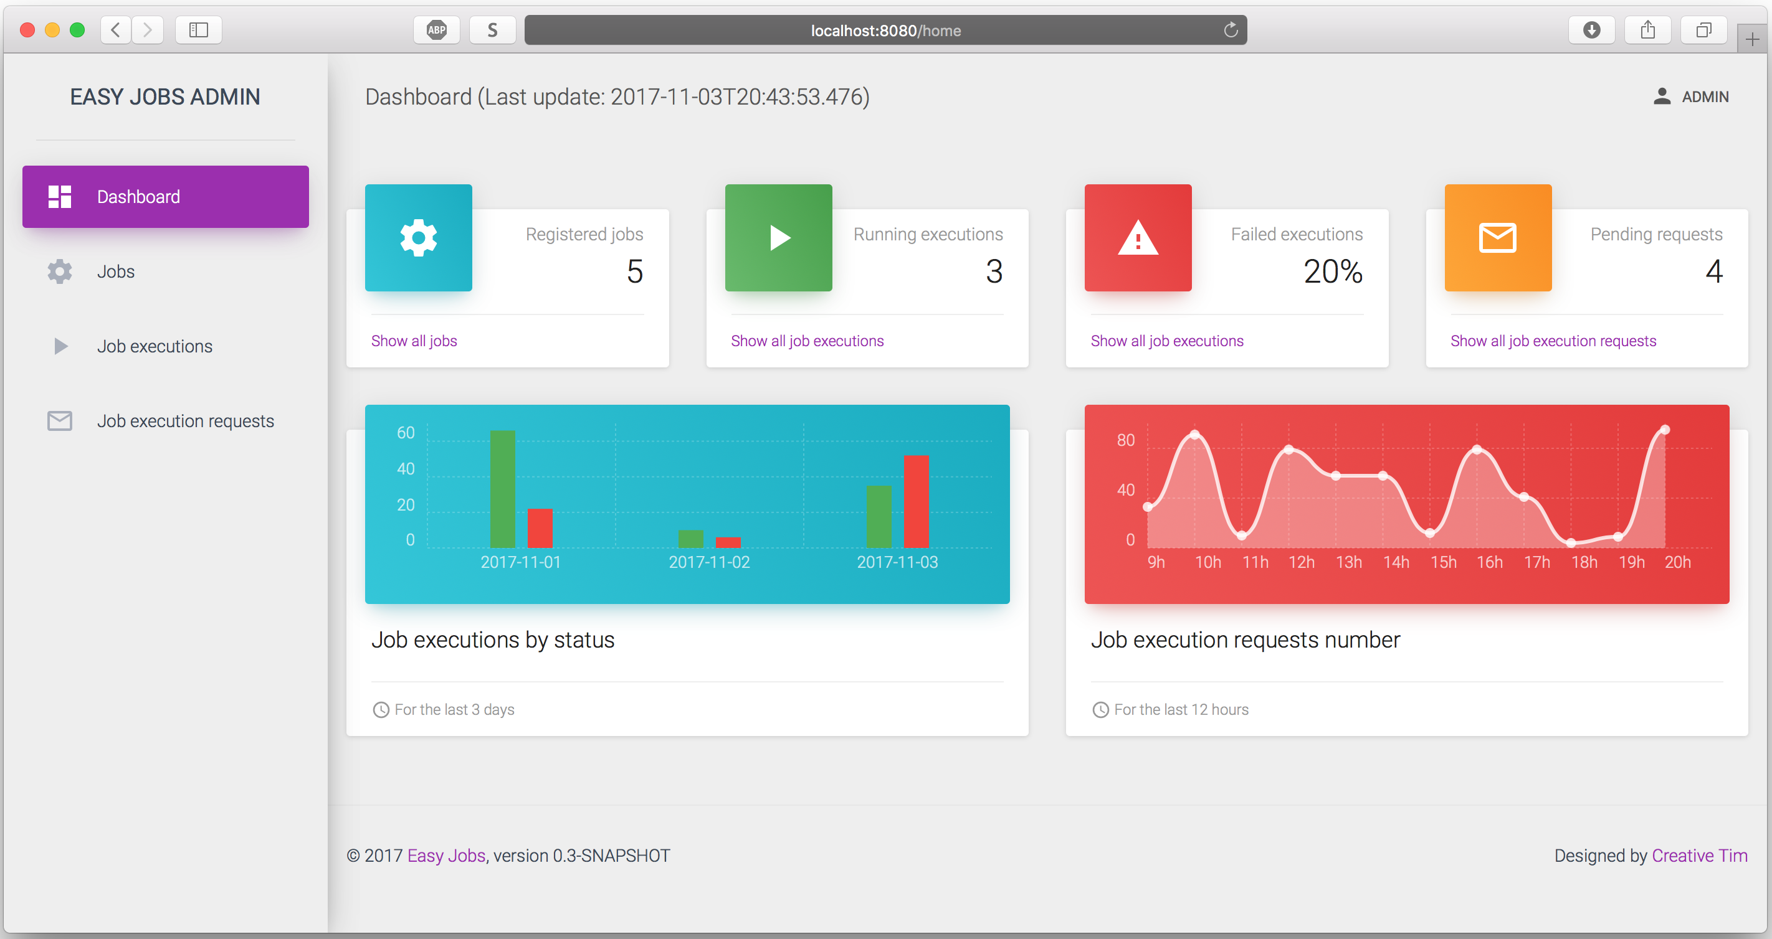Open the browser downloads icon
1772x939 pixels.
1591,31
